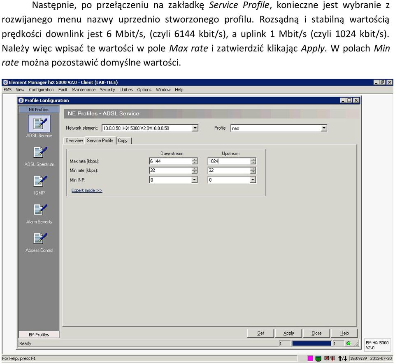Click the Element Manager title bar icon

[5, 82]
